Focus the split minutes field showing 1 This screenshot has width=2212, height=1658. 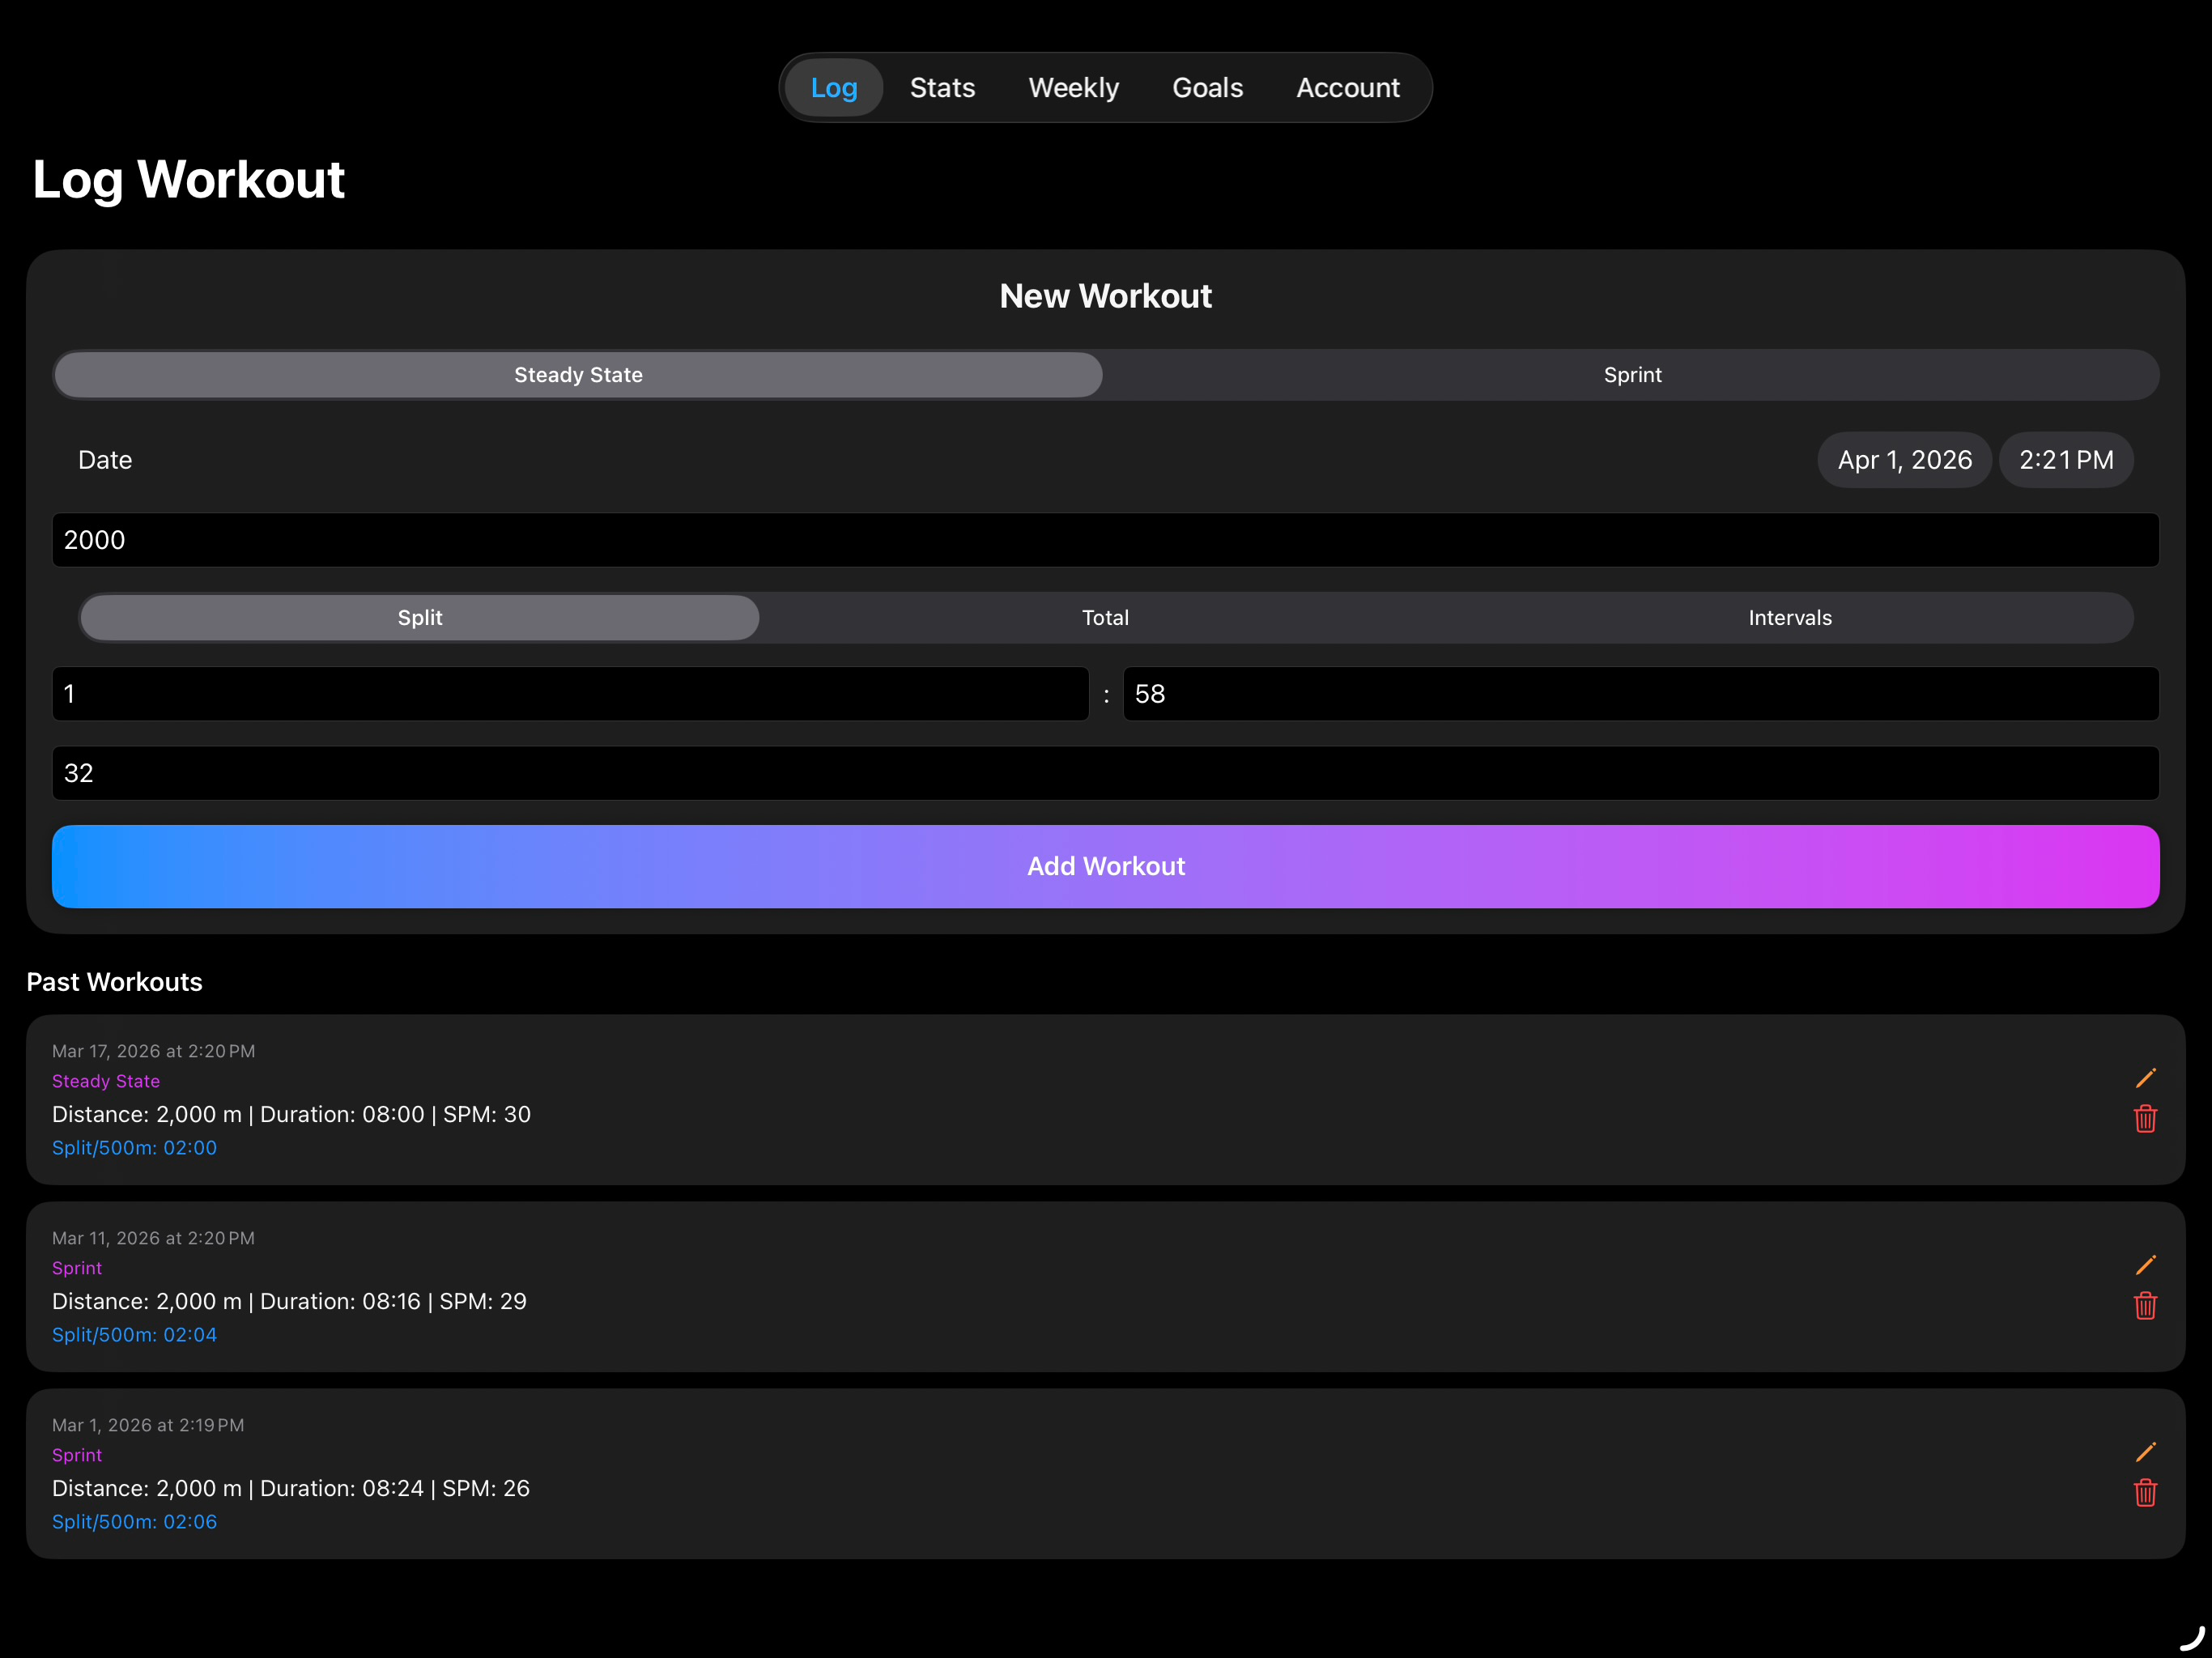(570, 694)
